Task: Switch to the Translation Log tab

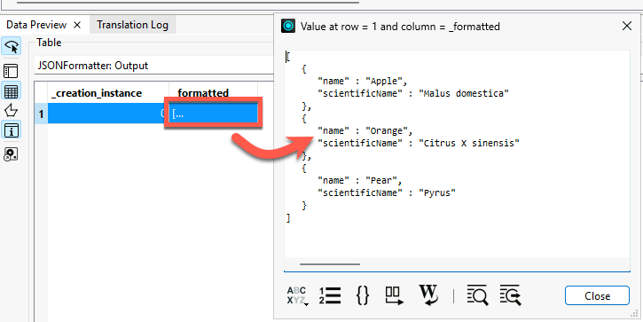Action: click(x=132, y=25)
